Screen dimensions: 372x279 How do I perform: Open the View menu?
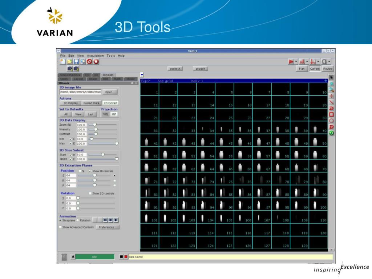click(x=80, y=56)
